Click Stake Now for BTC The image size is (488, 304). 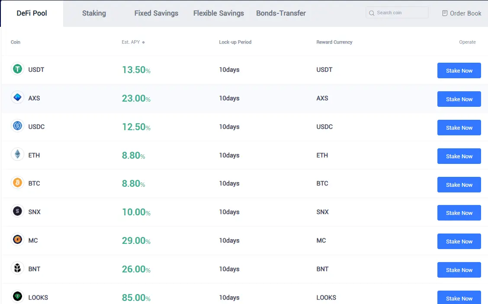click(459, 185)
